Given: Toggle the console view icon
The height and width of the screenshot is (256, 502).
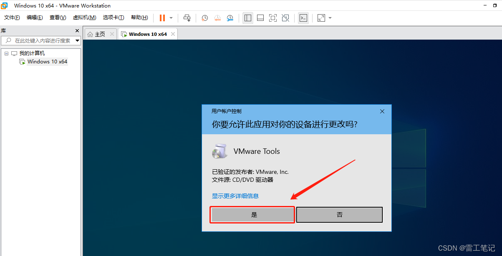Looking at the screenshot, I should pyautogui.click(x=303, y=18).
